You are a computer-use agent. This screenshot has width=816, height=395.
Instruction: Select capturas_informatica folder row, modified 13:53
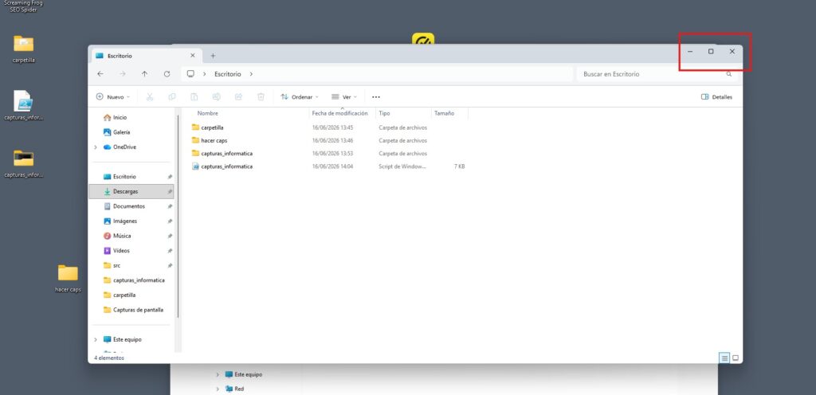328,154
